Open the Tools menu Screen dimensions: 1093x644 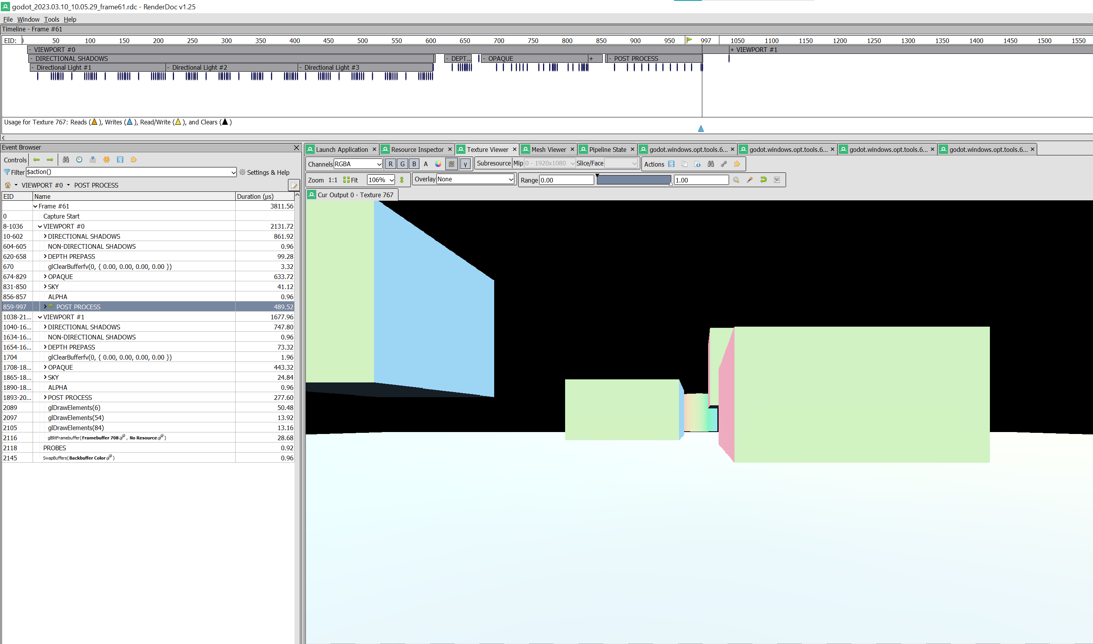tap(51, 19)
